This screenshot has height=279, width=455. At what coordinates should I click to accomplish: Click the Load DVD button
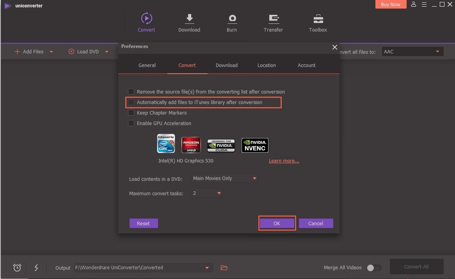point(84,51)
